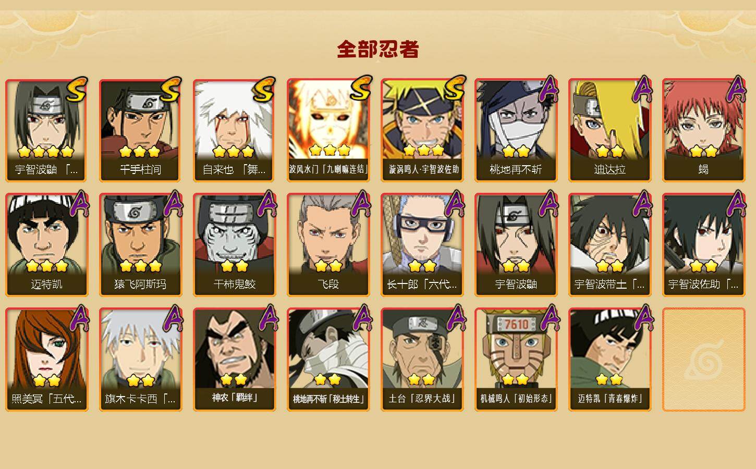This screenshot has height=469, width=756.
Task: Select the 桃地再不斩「秽土转生」 card
Action: [x=328, y=360]
